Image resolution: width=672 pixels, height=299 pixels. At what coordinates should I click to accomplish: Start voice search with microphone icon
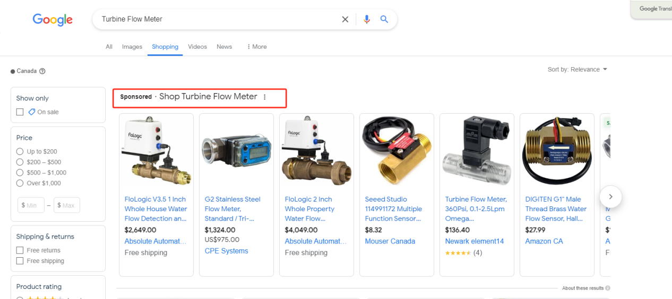(x=366, y=20)
